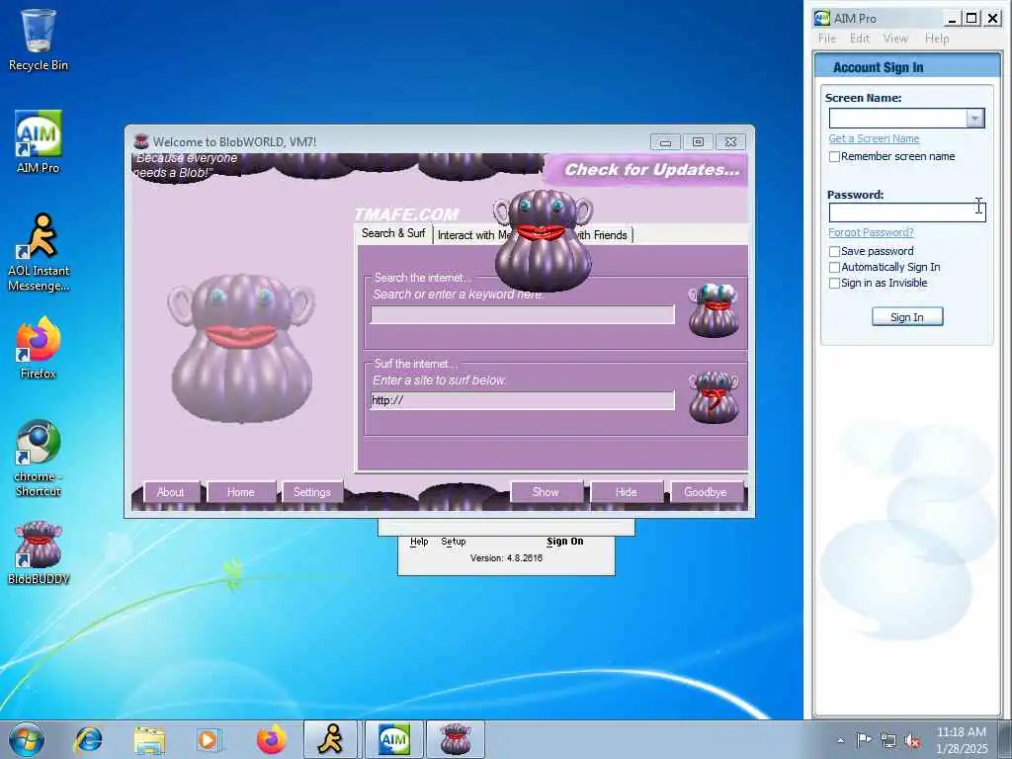Enable Automatically Sign In checkbox
1012x759 pixels.
coord(834,267)
